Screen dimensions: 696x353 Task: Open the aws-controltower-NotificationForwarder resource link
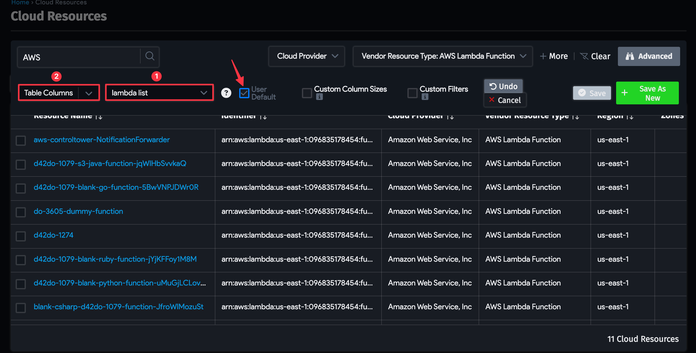coord(101,139)
